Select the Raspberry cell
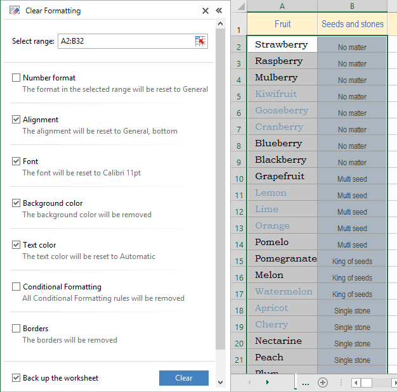This screenshot has width=397, height=392. (x=282, y=61)
